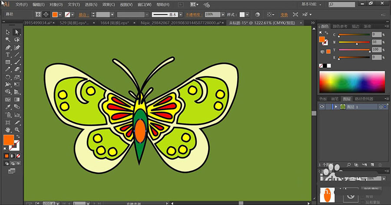Select the Type tool
The image size is (391, 205).
pyautogui.click(x=8, y=55)
